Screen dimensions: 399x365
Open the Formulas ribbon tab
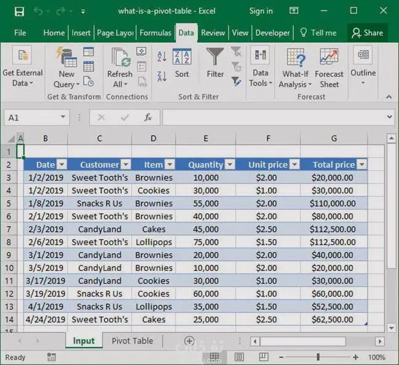[x=155, y=33]
